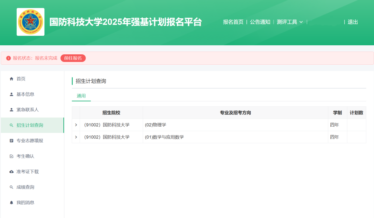Viewport: 374px width, 218px height.
Task: Click the document icon beside 专业志愿填报
Action: (x=11, y=141)
